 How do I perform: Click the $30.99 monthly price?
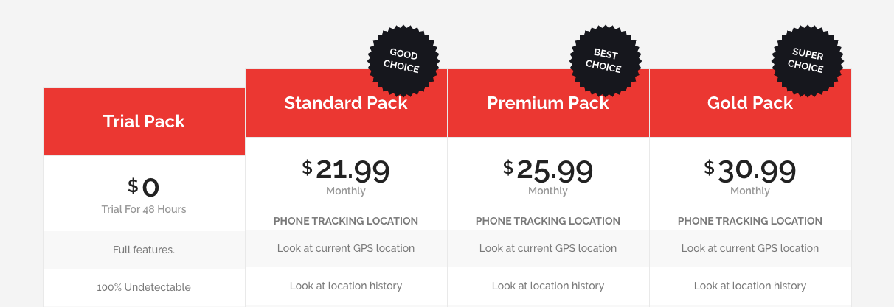click(750, 169)
